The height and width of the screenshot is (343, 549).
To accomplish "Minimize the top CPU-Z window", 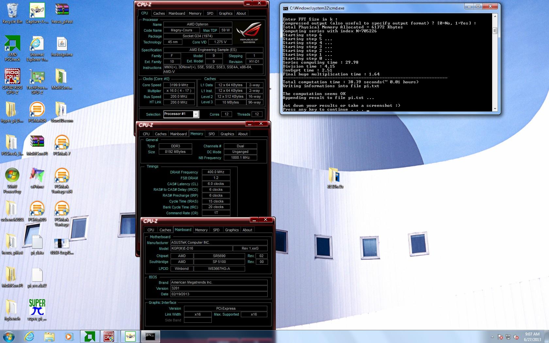I will [248, 4].
